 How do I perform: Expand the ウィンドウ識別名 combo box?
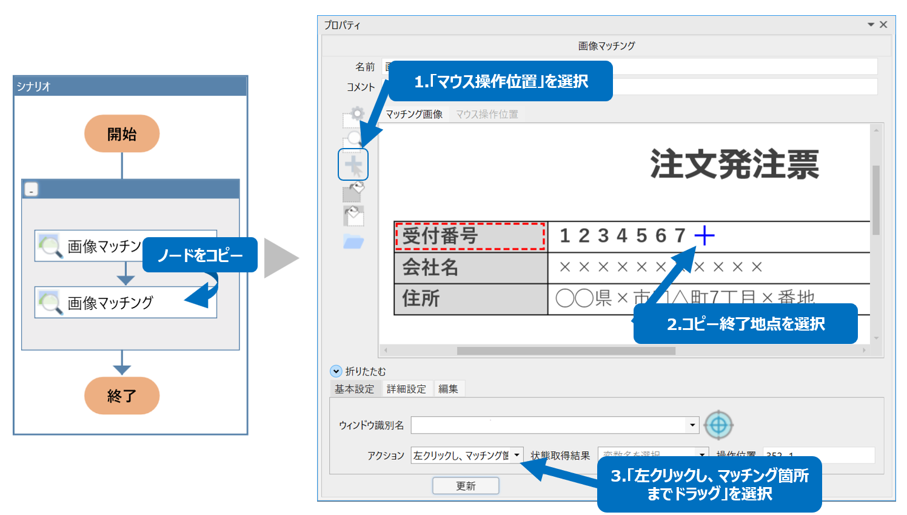pos(692,425)
